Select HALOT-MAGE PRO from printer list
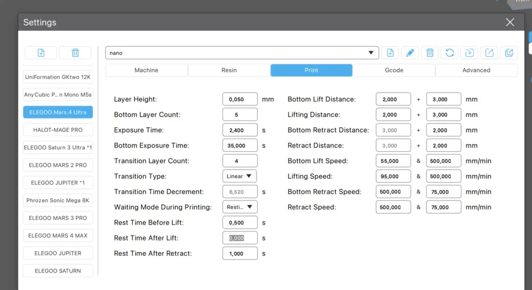This screenshot has height=290, width=532. click(x=58, y=130)
